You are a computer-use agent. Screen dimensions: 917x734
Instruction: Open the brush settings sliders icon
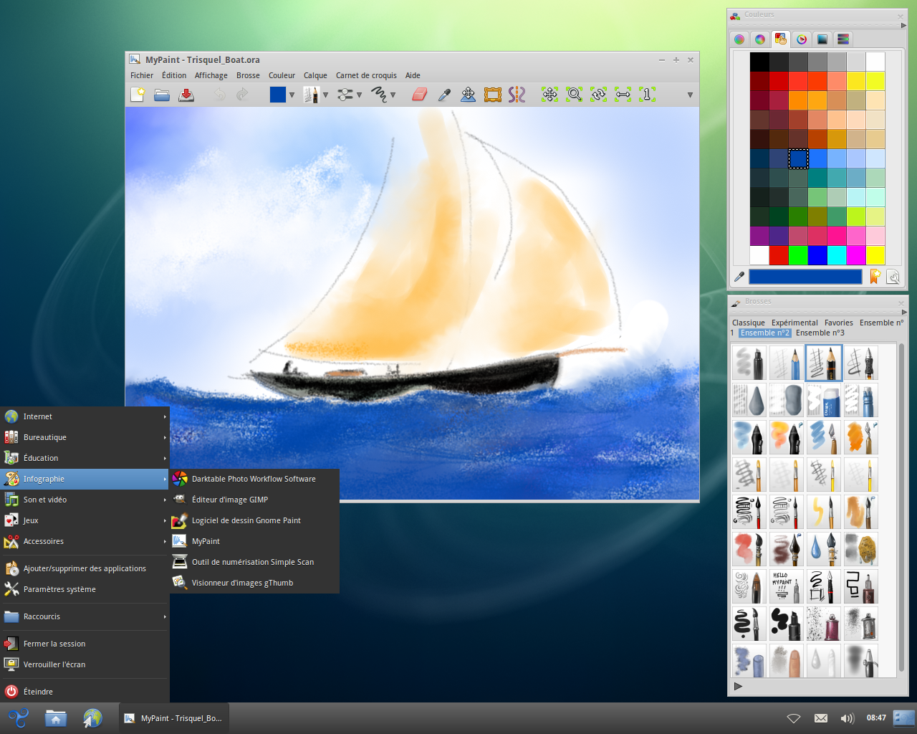(x=345, y=95)
